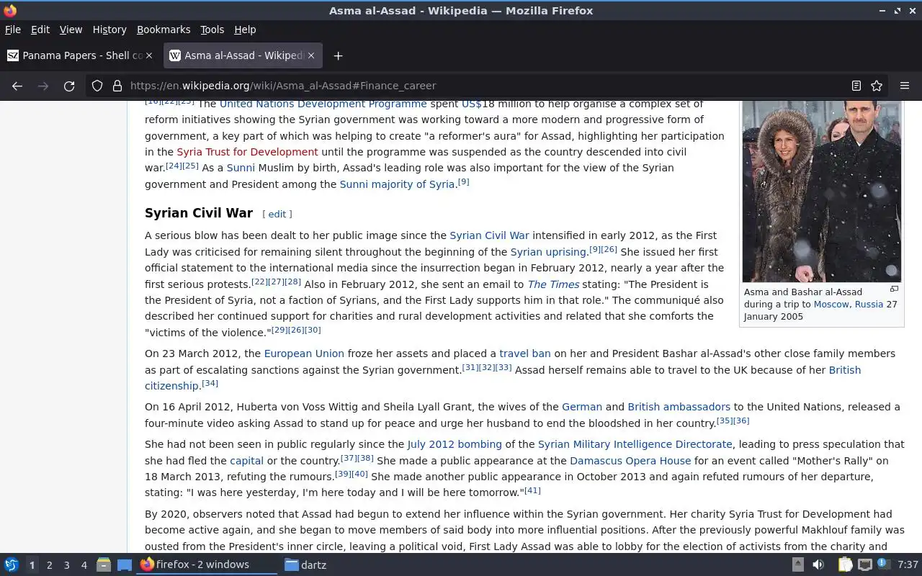Close the Asma al-Assad tab
922x576 pixels.
coord(311,55)
